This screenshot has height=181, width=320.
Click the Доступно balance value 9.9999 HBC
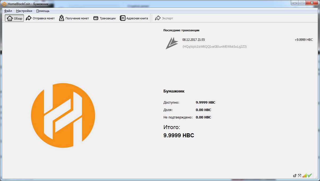[205, 102]
